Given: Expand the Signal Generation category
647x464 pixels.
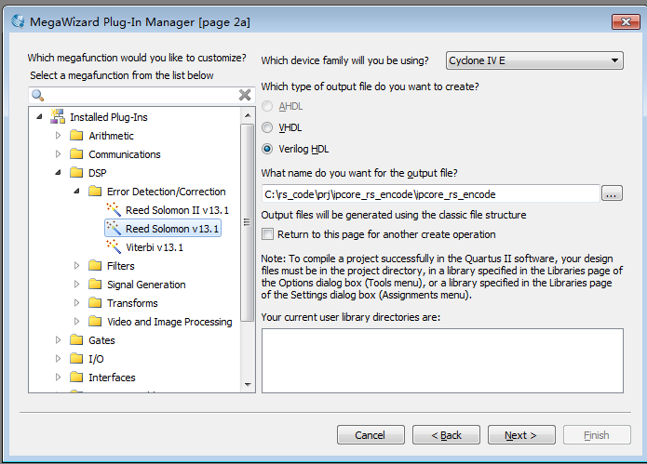Looking at the screenshot, I should (x=76, y=284).
